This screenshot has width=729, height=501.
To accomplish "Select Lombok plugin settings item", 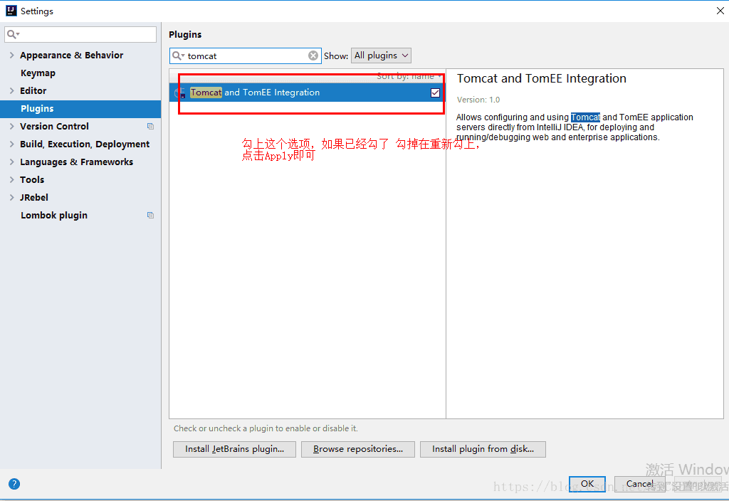I will [x=54, y=215].
